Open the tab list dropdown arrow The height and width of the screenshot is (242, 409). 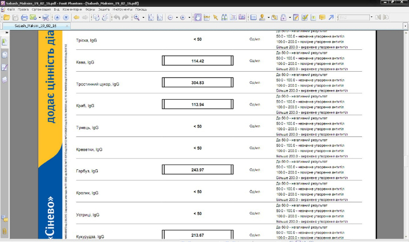click(406, 25)
